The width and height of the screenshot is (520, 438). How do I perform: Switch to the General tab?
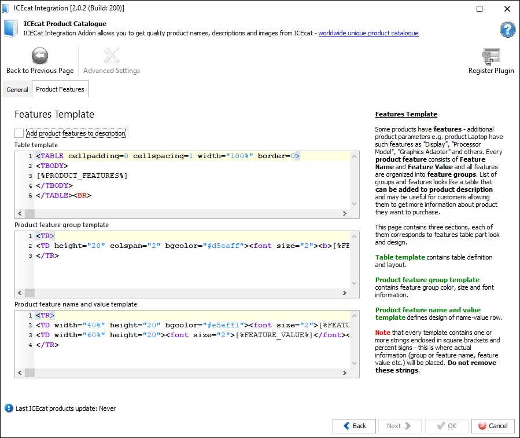click(17, 90)
